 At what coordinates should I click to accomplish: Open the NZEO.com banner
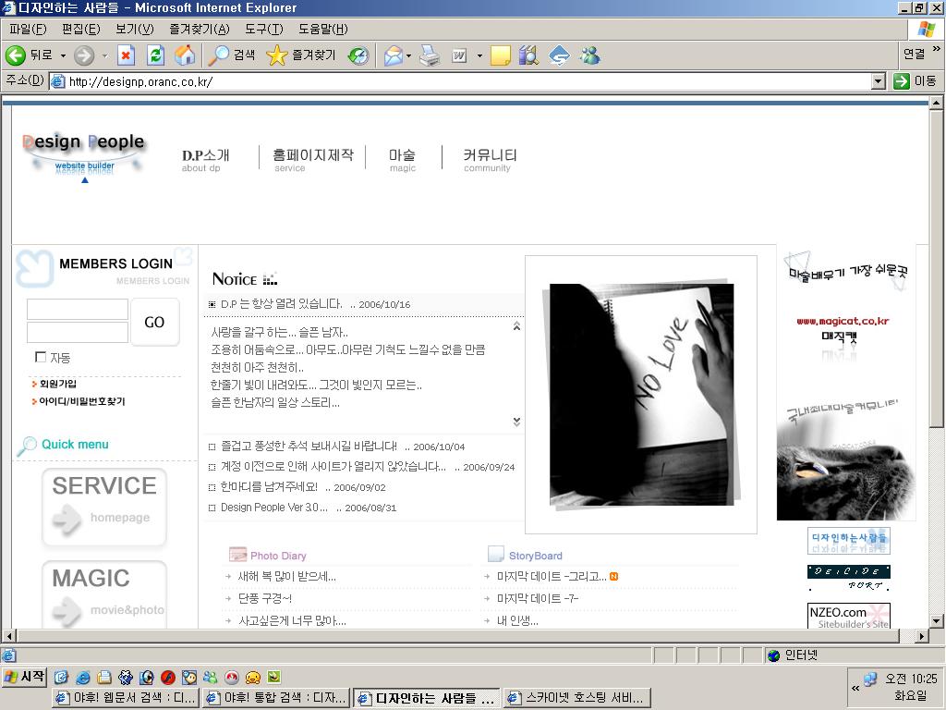(849, 616)
